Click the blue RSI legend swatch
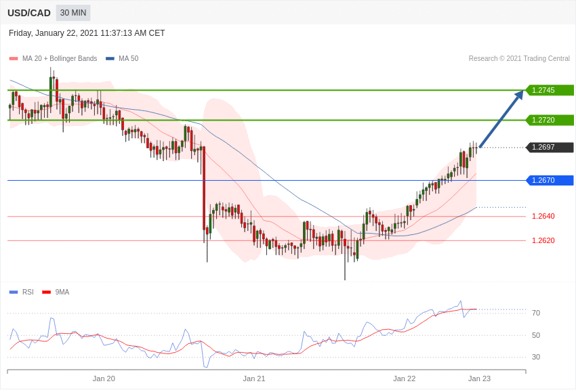Screen dimensions: 576x390 coord(14,292)
